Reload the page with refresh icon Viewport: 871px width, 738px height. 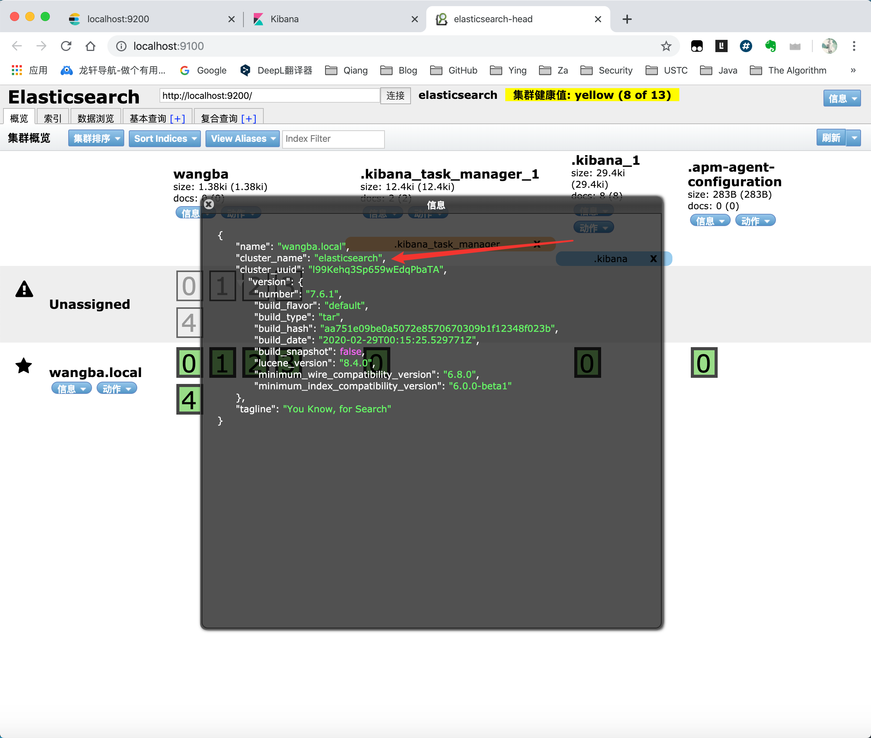coord(66,46)
